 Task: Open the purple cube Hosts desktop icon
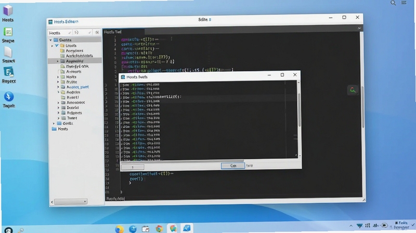click(x=8, y=10)
